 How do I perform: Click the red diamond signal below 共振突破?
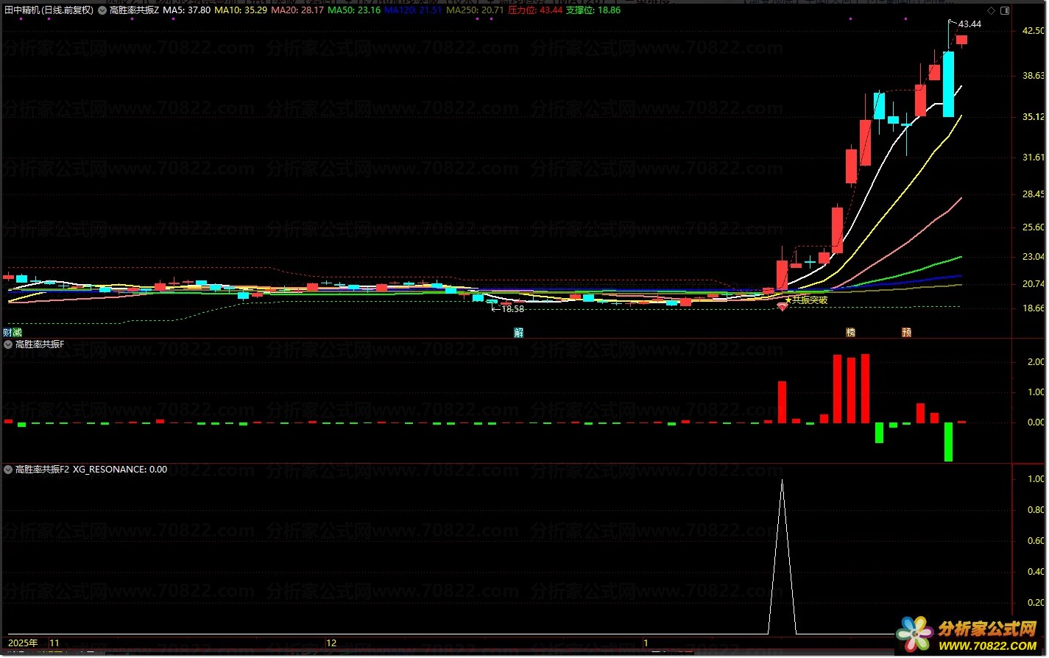pyautogui.click(x=783, y=307)
